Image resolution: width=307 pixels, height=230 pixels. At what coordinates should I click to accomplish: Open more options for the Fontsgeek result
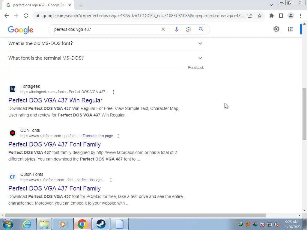point(113,92)
